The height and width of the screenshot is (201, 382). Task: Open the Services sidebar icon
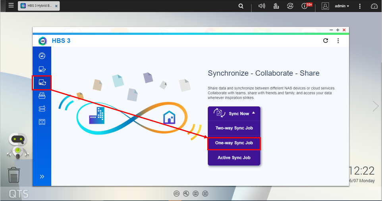(42, 122)
